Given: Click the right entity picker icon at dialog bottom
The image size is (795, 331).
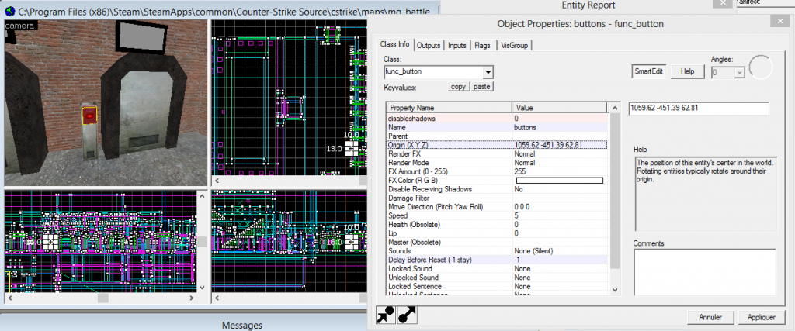Looking at the screenshot, I should [407, 315].
